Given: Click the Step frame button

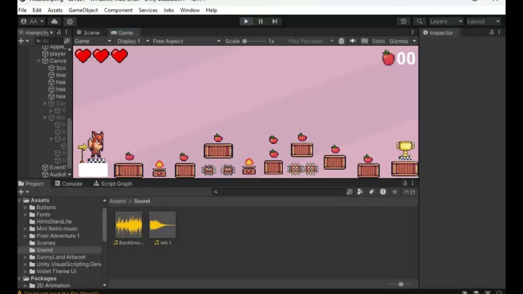Looking at the screenshot, I should click(x=275, y=21).
